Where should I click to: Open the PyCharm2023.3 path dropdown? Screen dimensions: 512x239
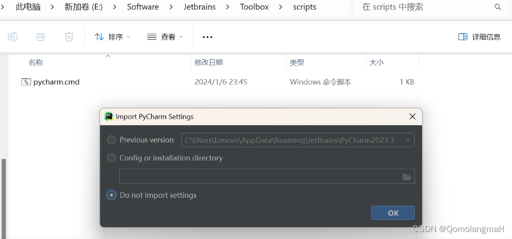[x=408, y=140]
